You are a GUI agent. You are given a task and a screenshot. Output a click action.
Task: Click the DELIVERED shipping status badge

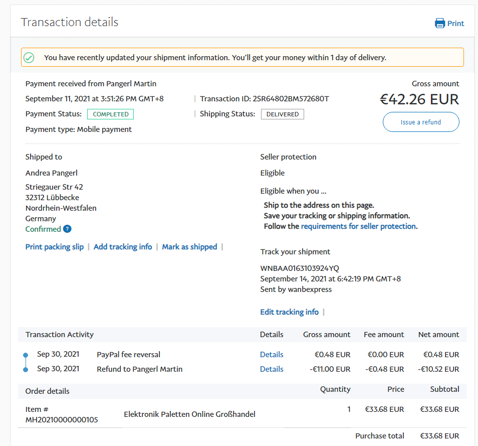coord(283,114)
